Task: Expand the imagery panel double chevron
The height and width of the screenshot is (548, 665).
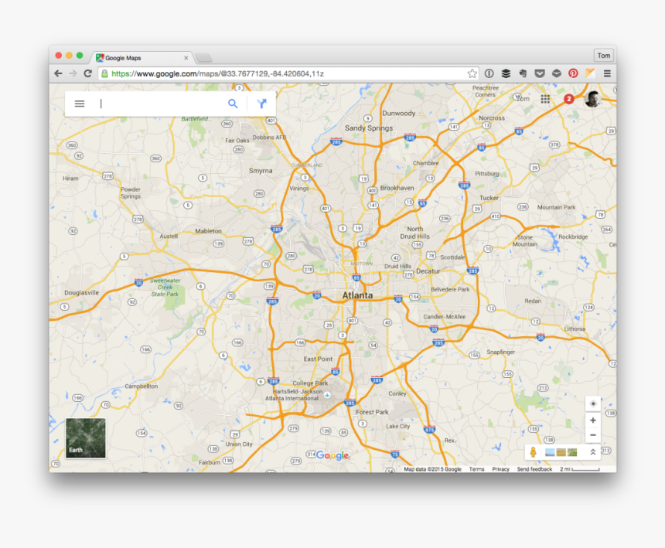Action: pyautogui.click(x=593, y=452)
